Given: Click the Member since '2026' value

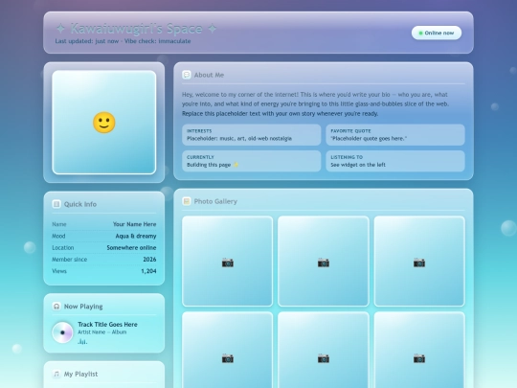Looking at the screenshot, I should (x=149, y=260).
